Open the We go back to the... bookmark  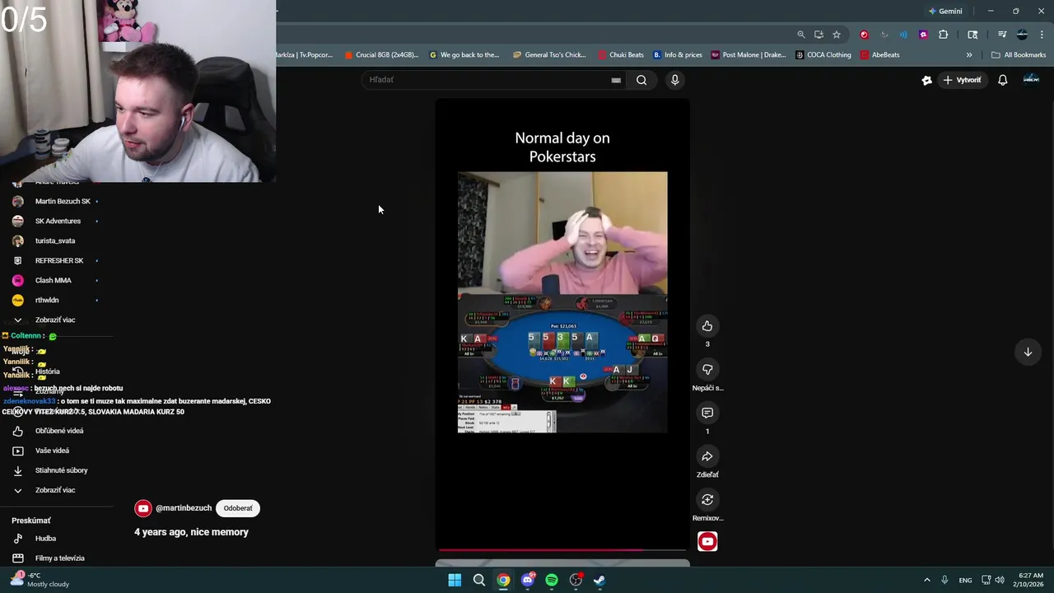tap(464, 55)
